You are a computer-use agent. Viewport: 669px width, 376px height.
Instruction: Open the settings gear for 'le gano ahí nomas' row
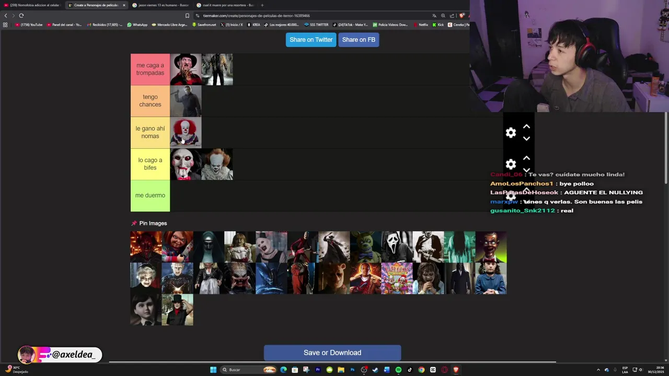[x=511, y=133]
